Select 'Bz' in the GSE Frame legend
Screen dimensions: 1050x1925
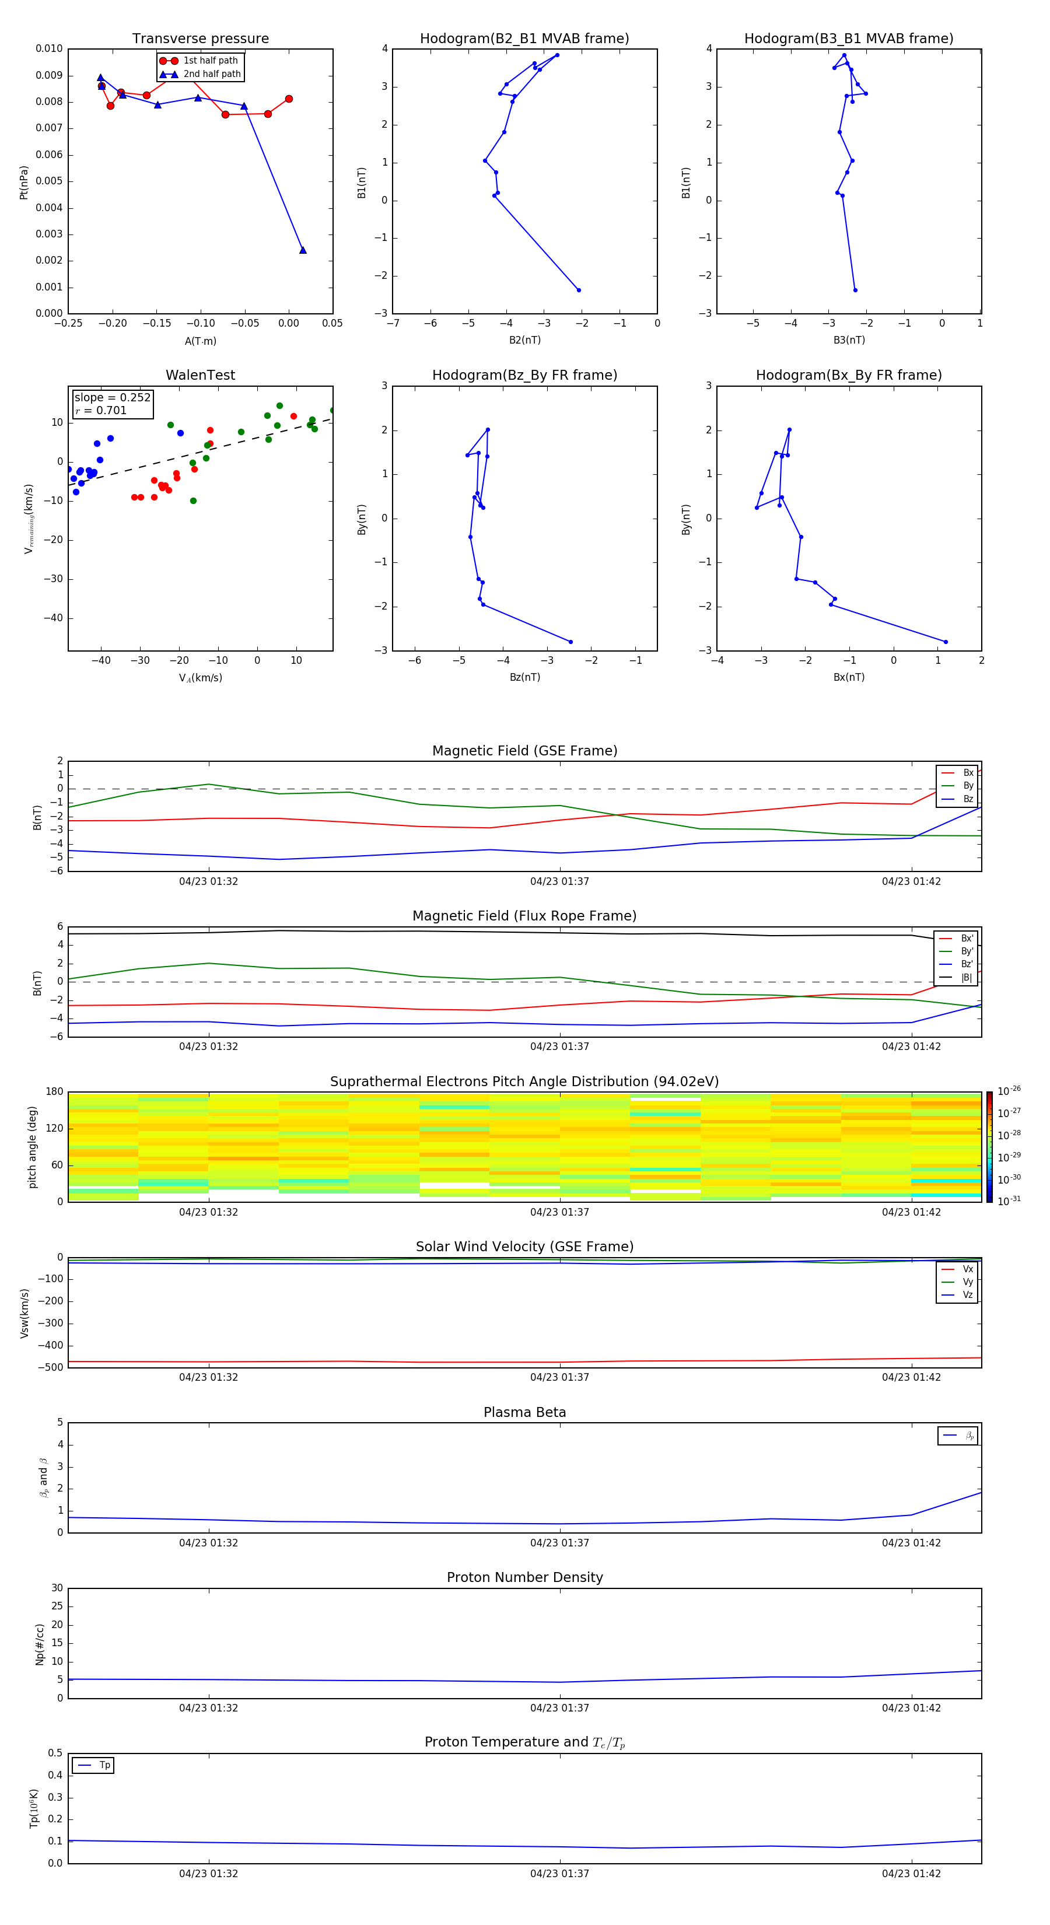click(x=957, y=799)
